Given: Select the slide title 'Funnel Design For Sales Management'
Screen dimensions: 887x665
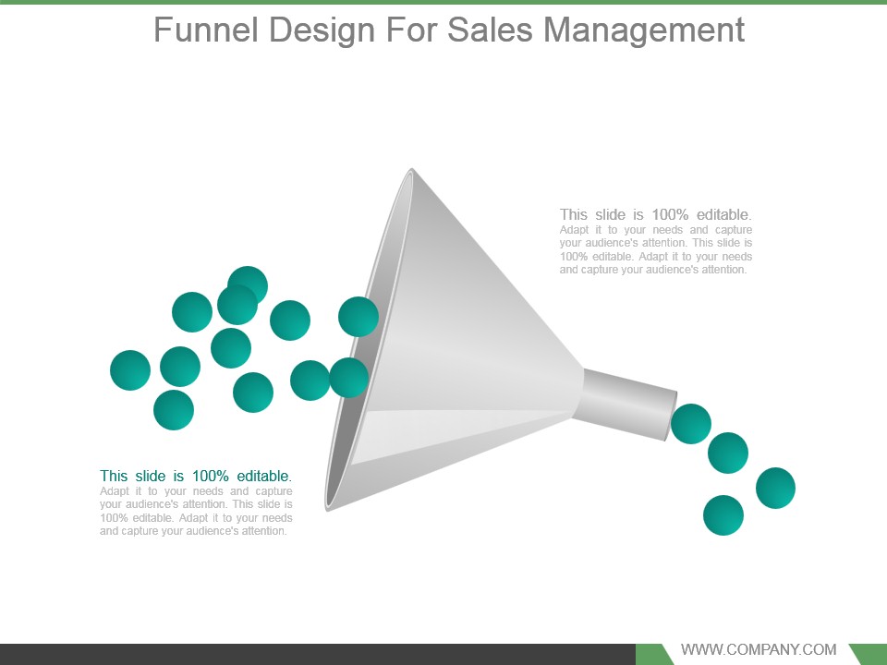Looking at the screenshot, I should (449, 30).
